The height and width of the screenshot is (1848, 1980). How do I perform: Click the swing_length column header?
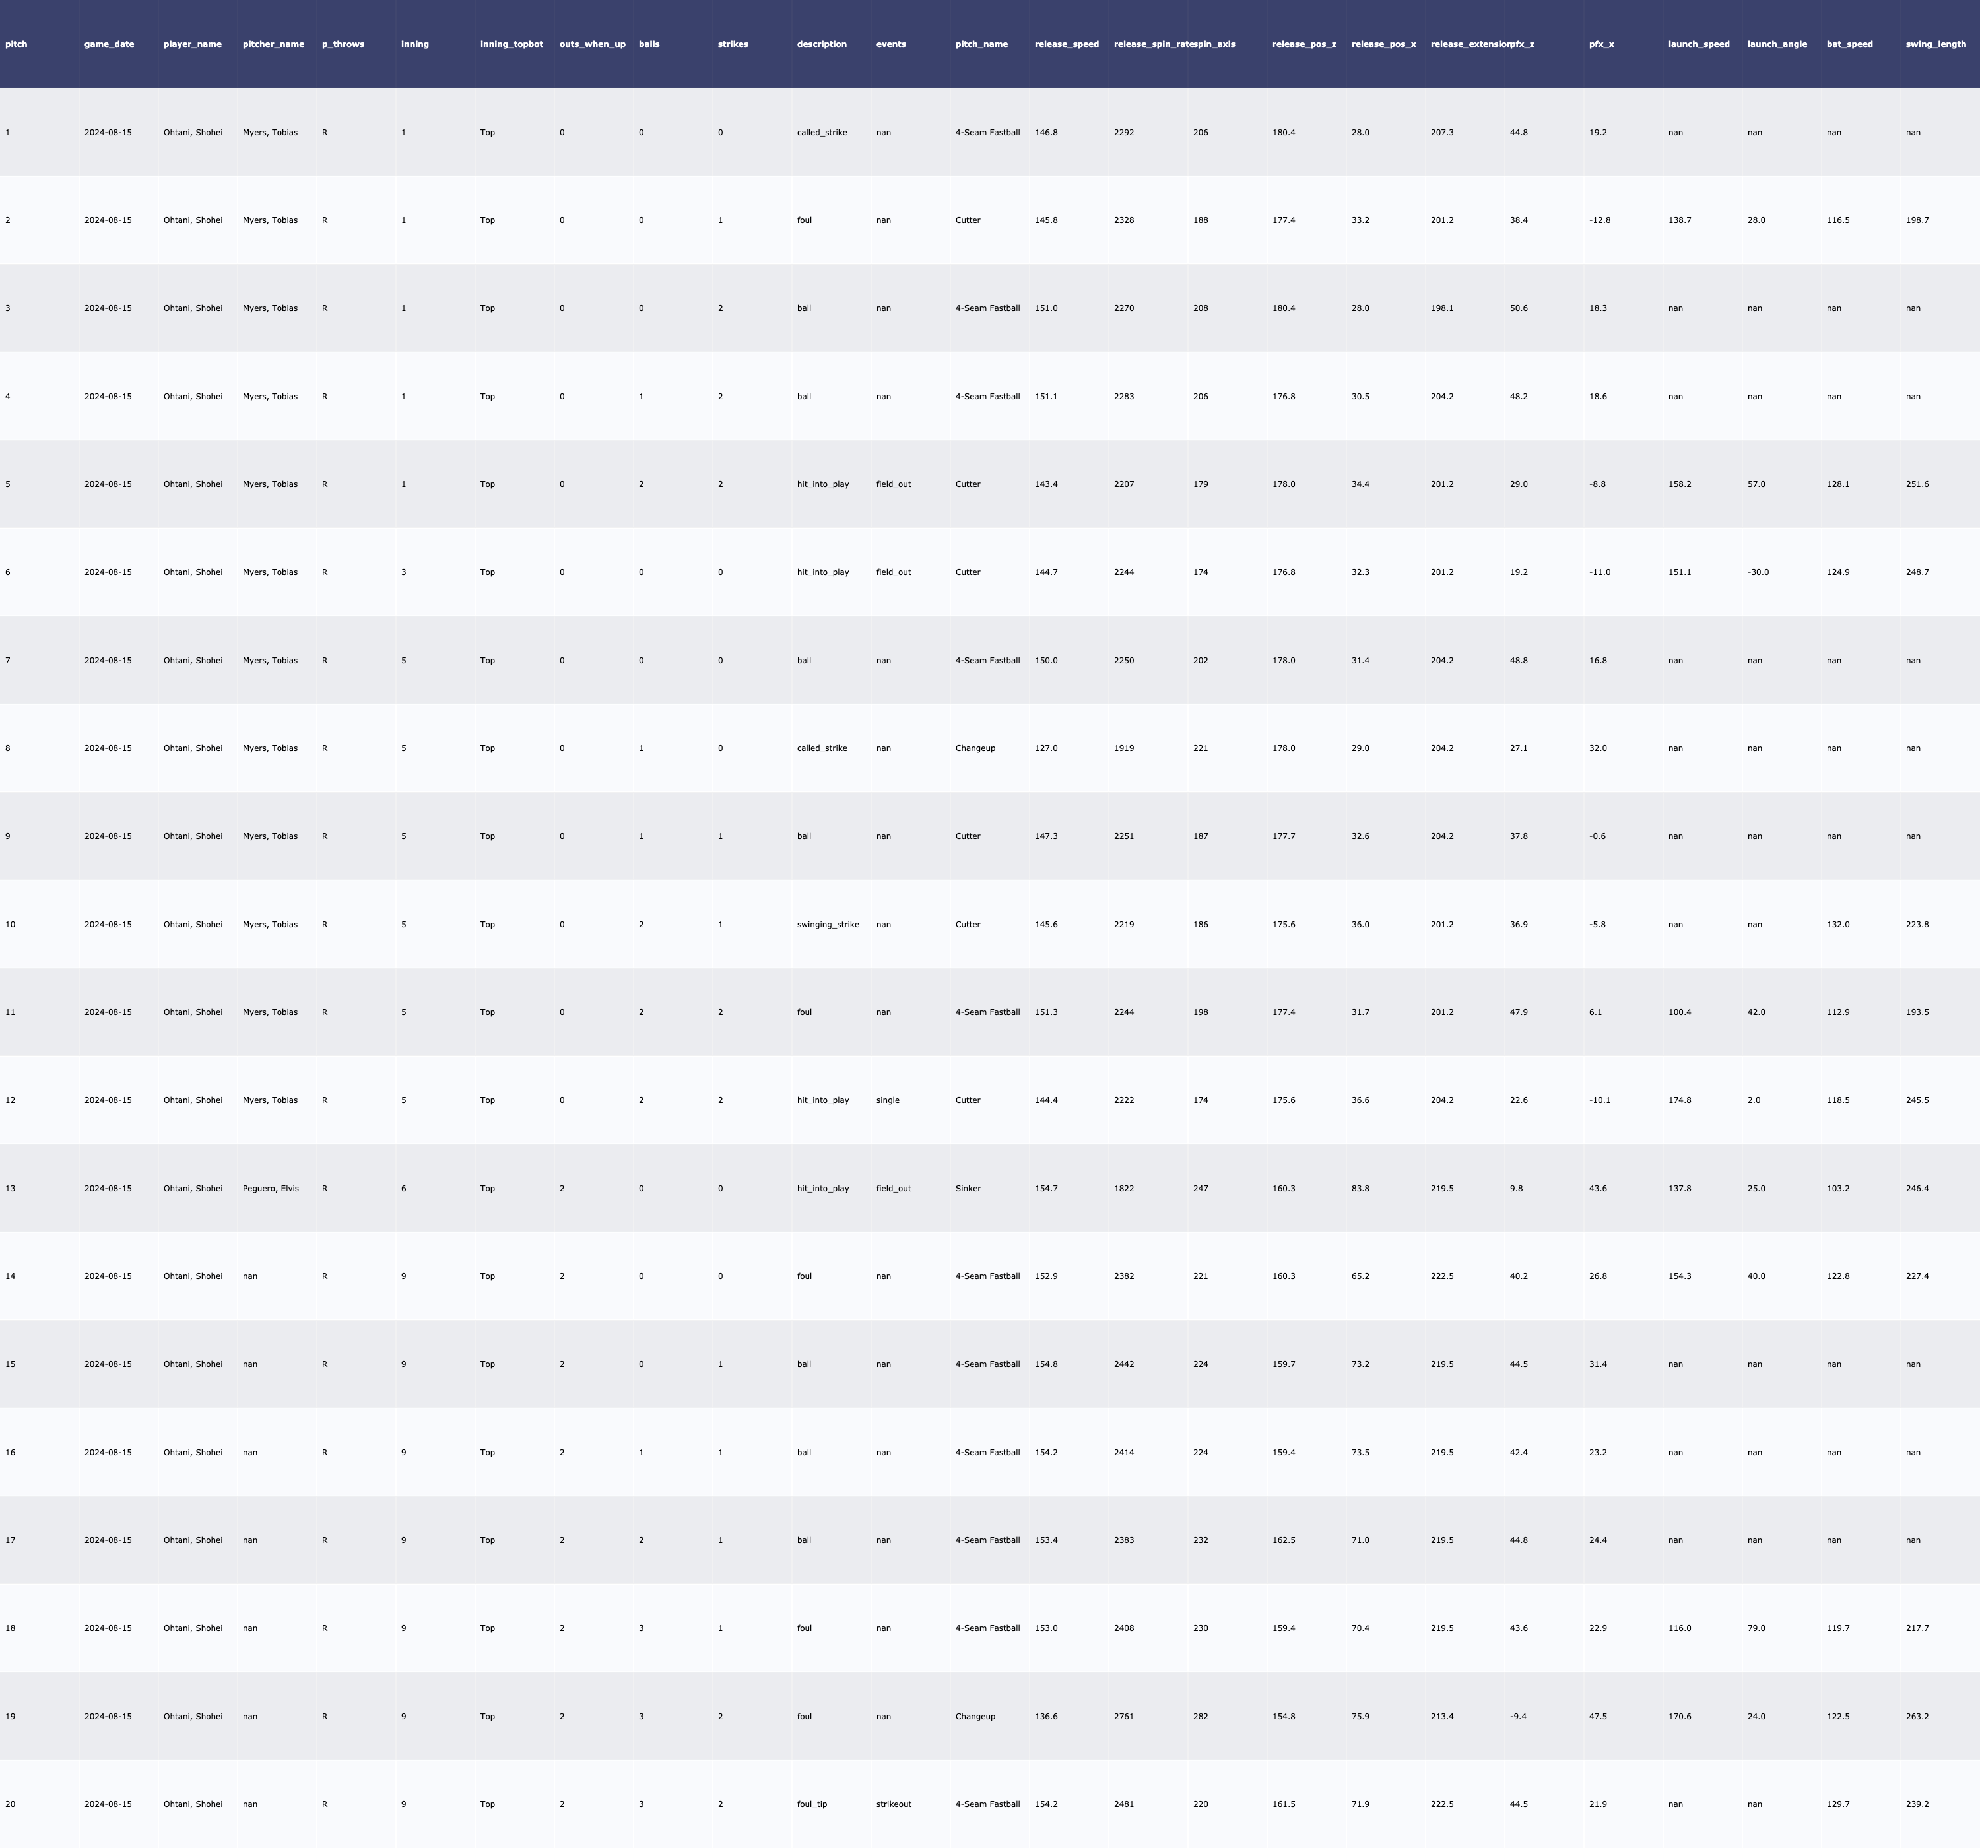(x=1935, y=44)
